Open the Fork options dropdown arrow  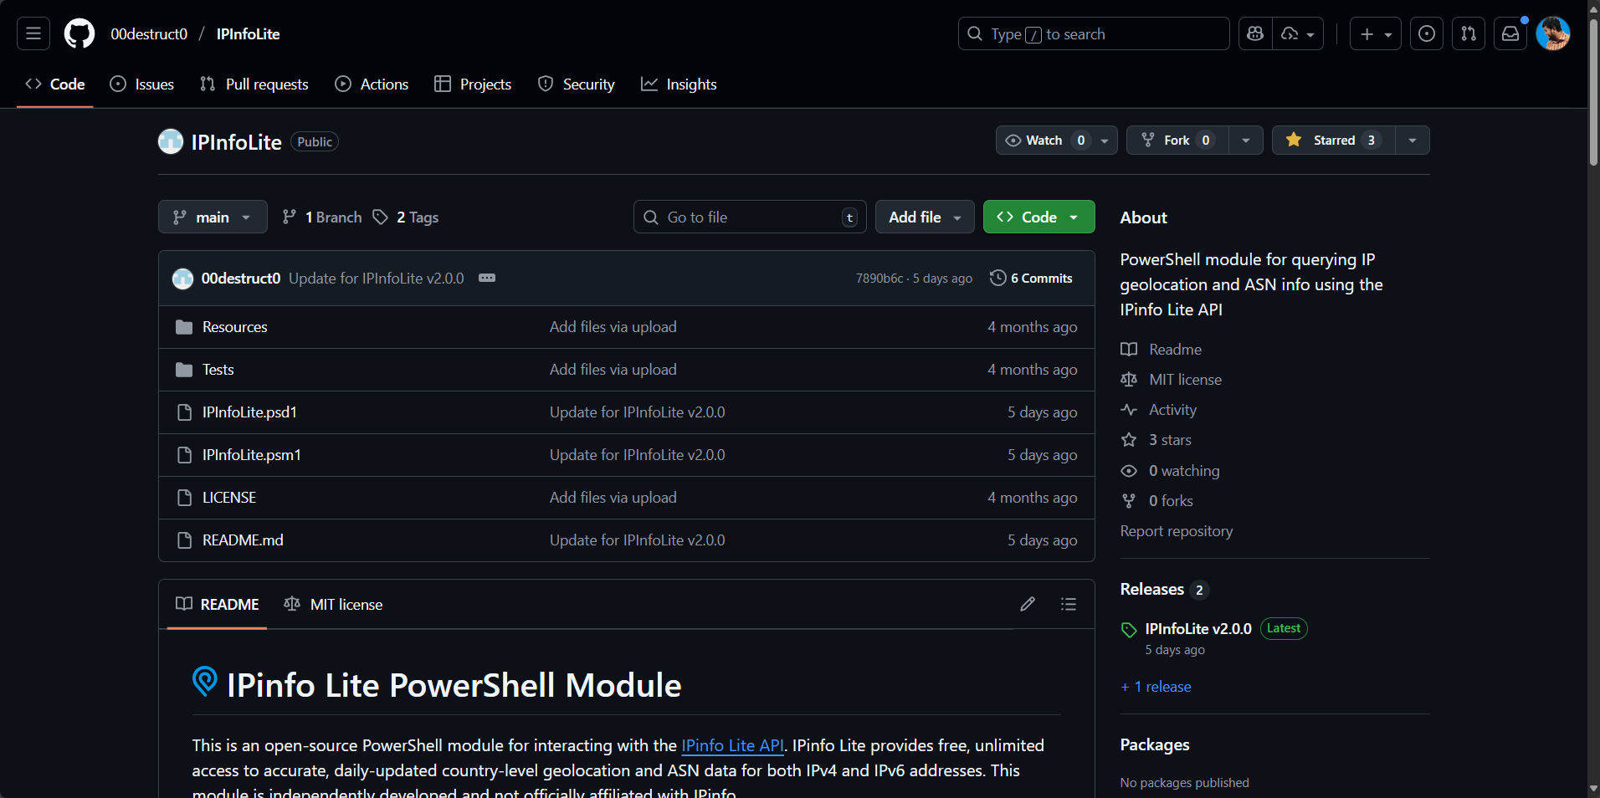(1246, 141)
